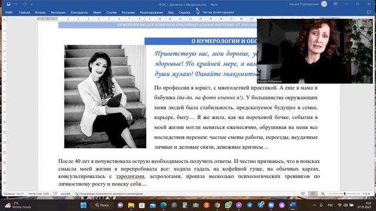Viewport: 376px width, 211px height.
Task: Select Print Layout view icon
Action: click(313, 193)
